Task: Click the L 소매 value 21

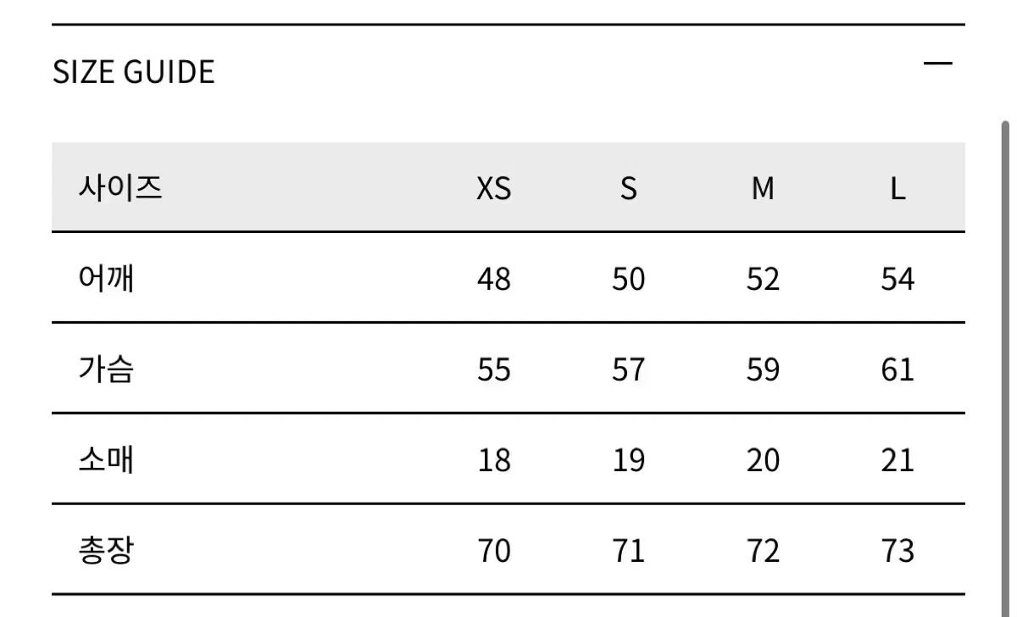Action: [898, 460]
